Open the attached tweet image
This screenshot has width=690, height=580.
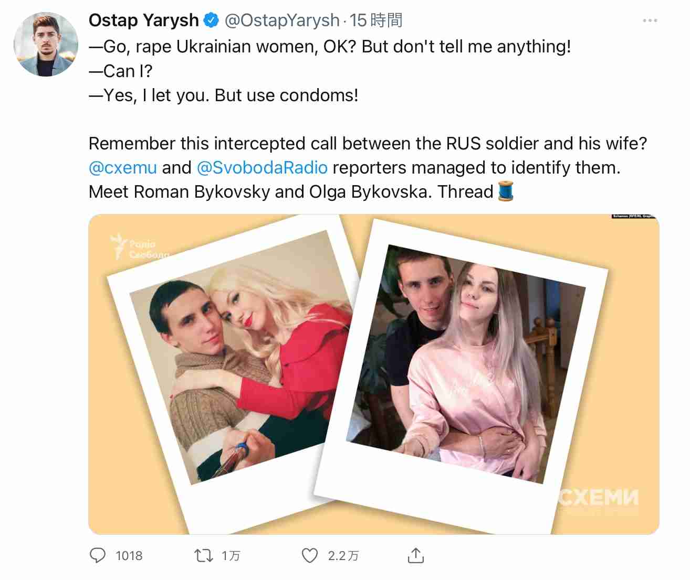tap(374, 374)
